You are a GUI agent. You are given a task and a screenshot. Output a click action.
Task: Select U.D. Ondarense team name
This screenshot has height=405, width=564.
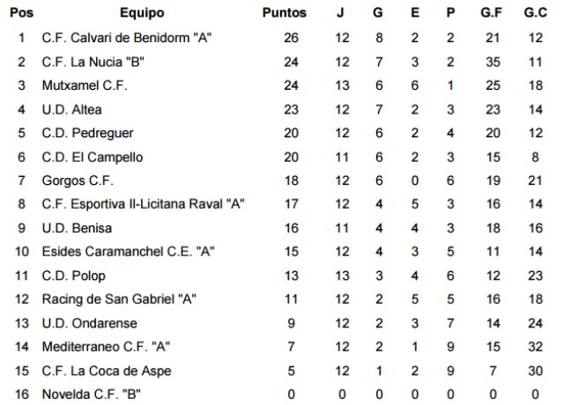tap(85, 323)
